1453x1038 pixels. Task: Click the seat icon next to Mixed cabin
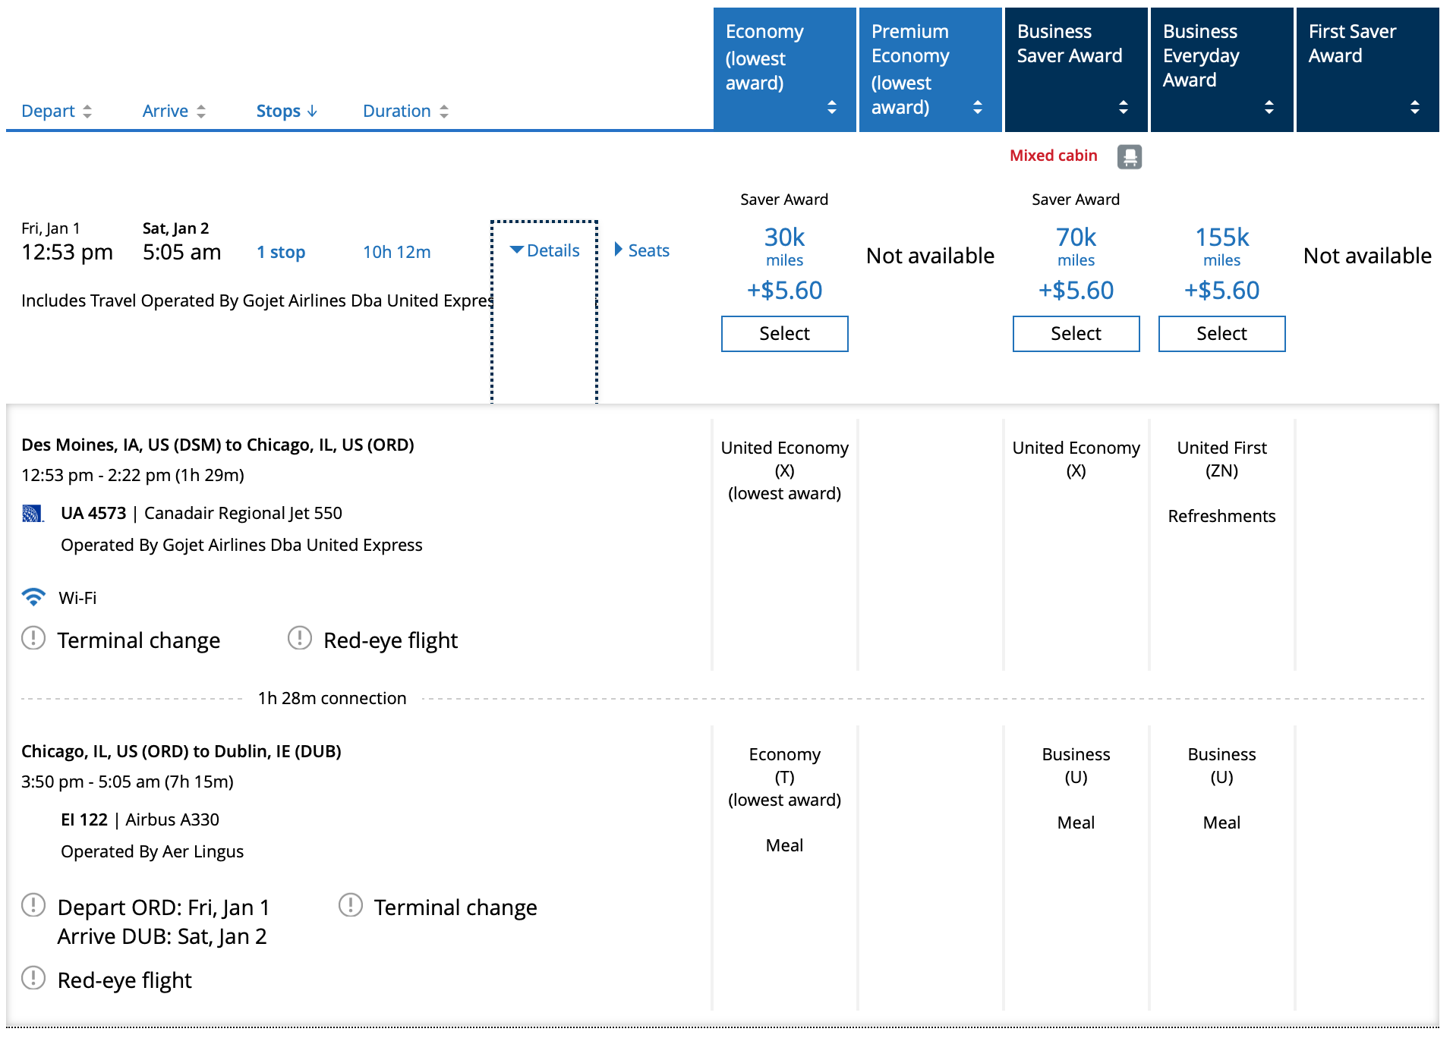coord(1130,156)
